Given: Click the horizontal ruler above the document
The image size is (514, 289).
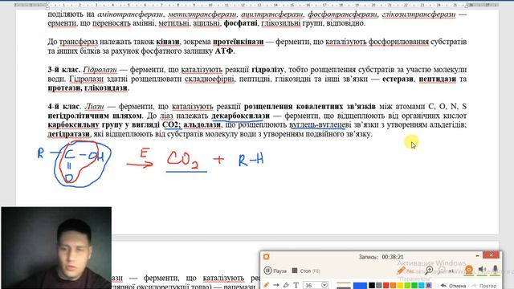Looking at the screenshot, I should coord(257,6).
